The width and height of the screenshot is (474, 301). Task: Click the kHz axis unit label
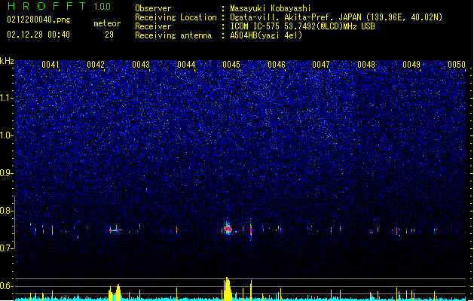coord(7,61)
